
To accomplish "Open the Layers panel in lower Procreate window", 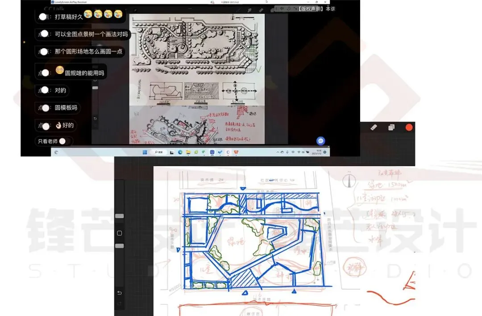I will (x=391, y=127).
